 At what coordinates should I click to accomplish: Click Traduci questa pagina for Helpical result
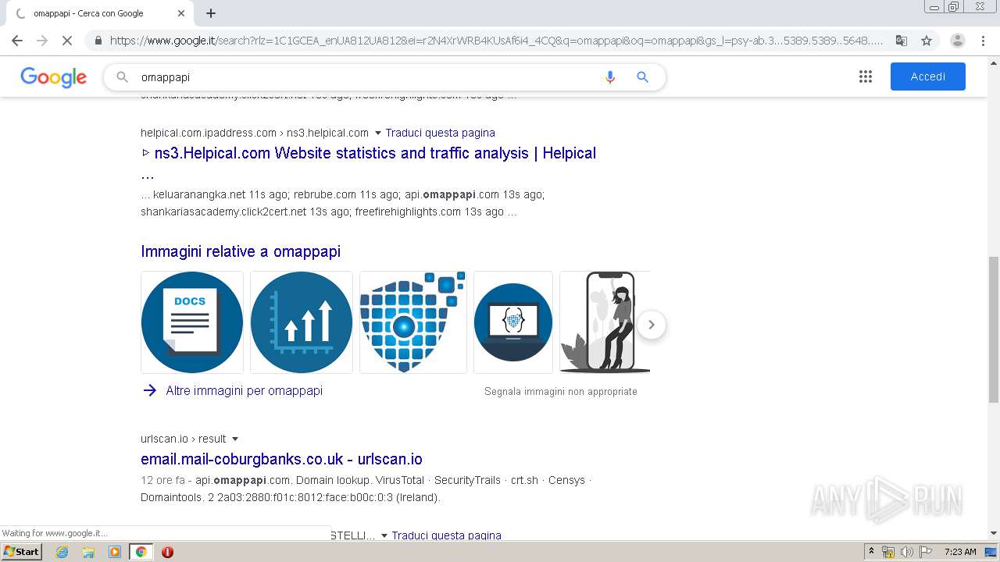[x=440, y=133]
